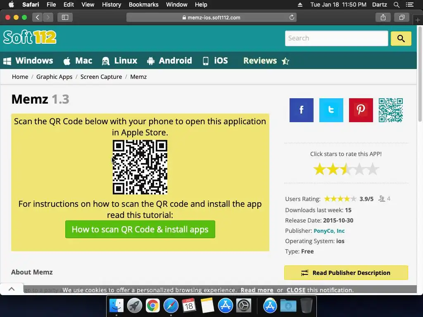Image resolution: width=423 pixels, height=317 pixels.
Task: Click Safari's forward navigation arrow
Action: [x=48, y=17]
